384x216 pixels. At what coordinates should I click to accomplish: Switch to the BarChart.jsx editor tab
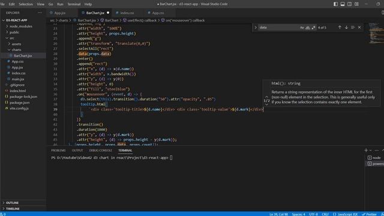point(95,13)
